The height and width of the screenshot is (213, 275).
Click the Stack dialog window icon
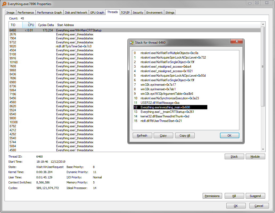click(x=132, y=43)
